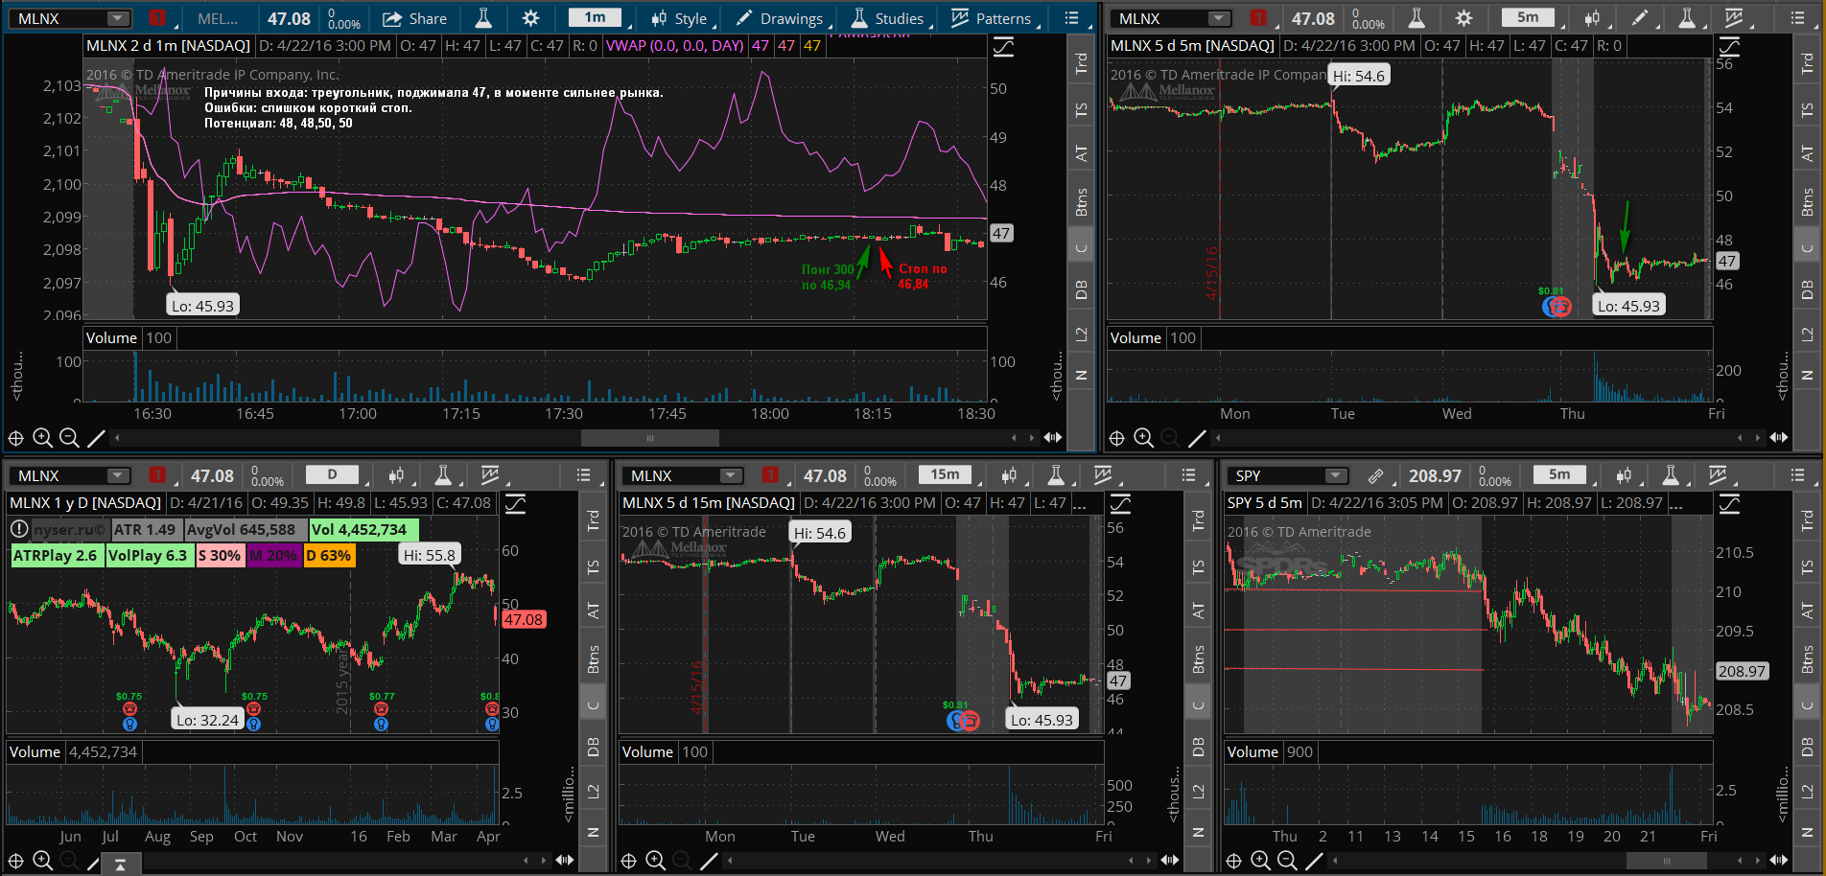This screenshot has width=1826, height=876.
Task: Open the AT side tab on the MLNX 5m chart
Action: tap(1807, 152)
